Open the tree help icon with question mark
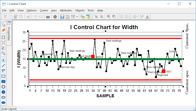The width and height of the screenshot is (196, 111). pos(83,17)
